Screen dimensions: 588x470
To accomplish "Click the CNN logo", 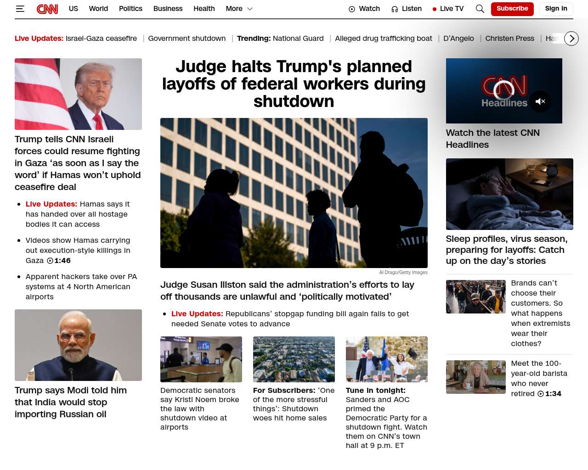I will [x=47, y=9].
